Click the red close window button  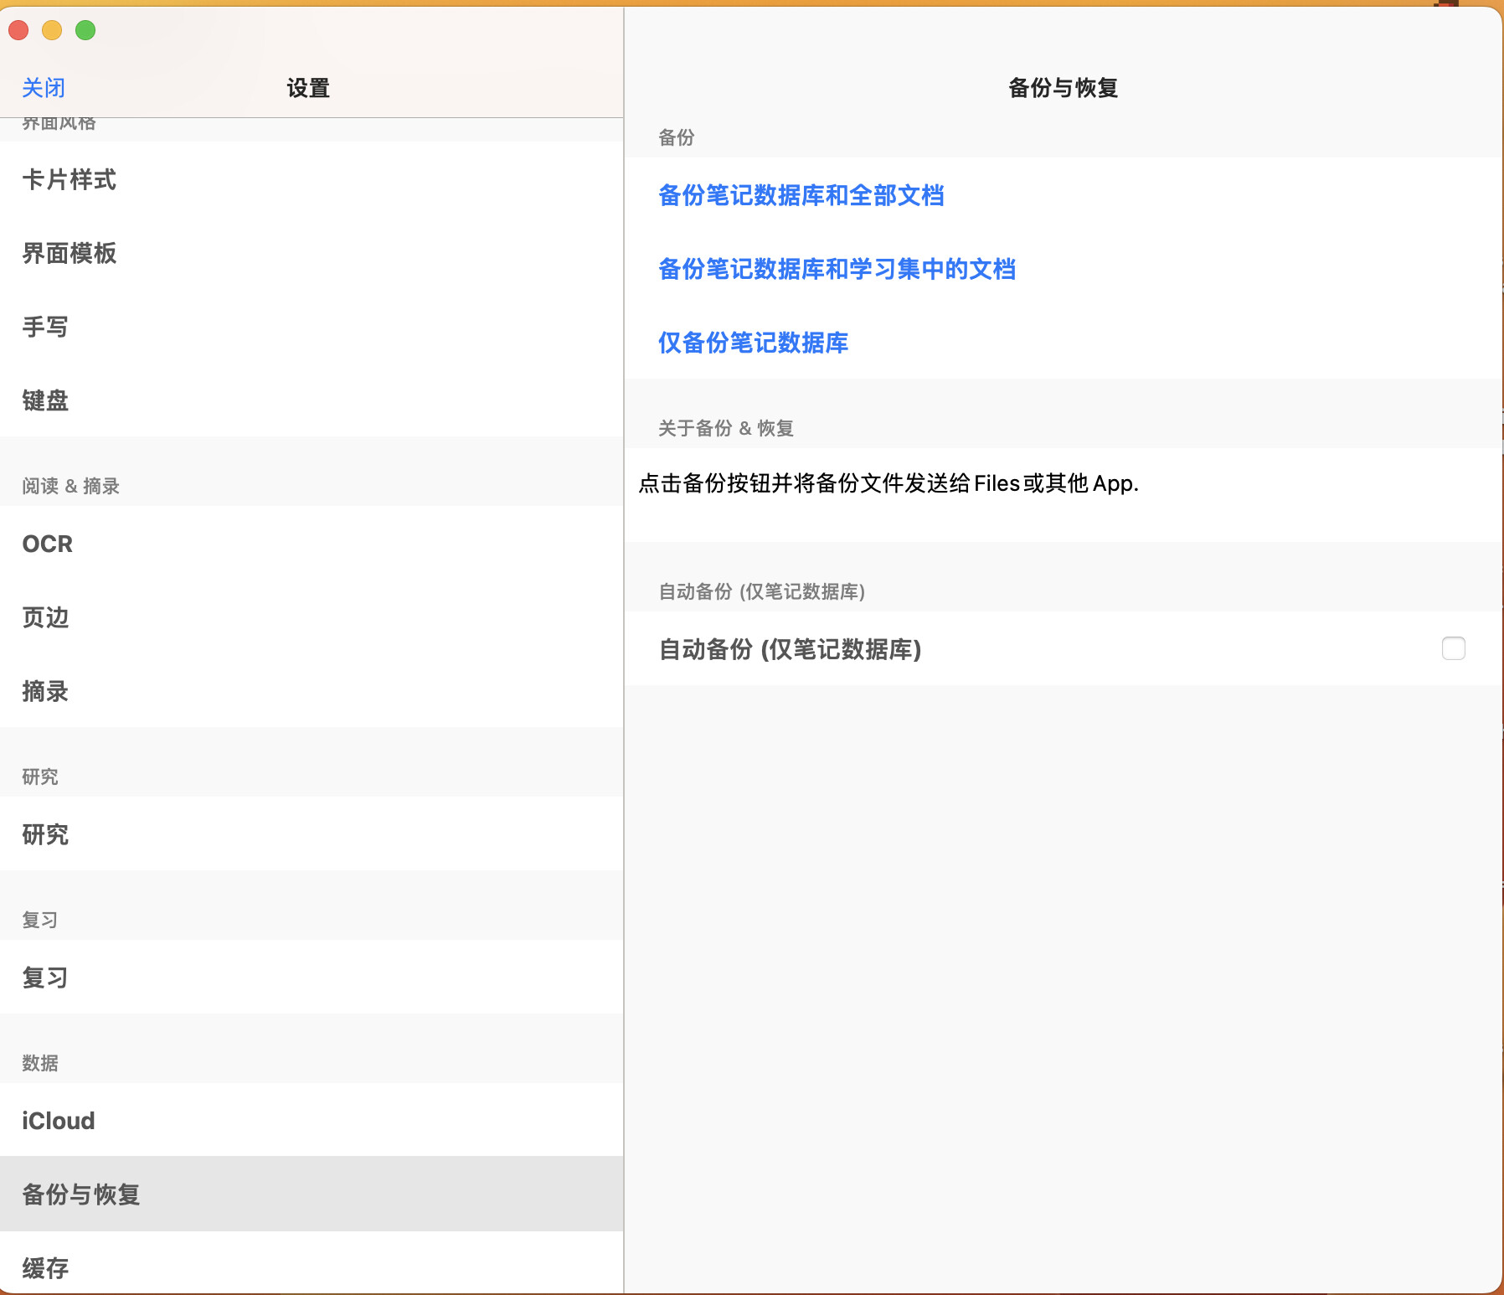point(18,31)
